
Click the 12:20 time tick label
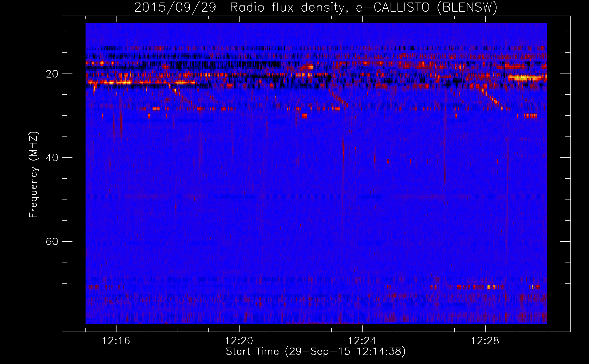pos(239,341)
